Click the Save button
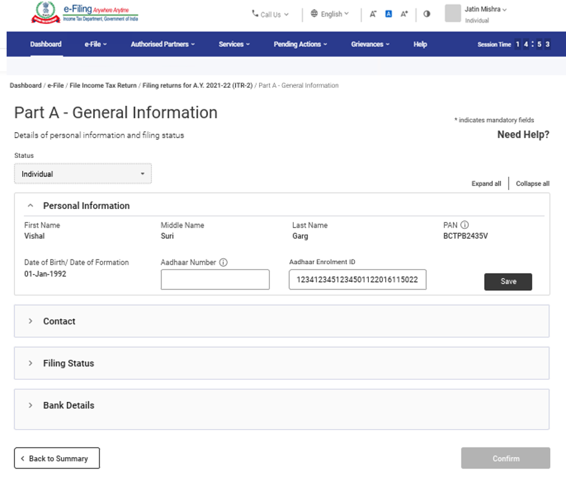This screenshot has width=566, height=477. tap(508, 282)
